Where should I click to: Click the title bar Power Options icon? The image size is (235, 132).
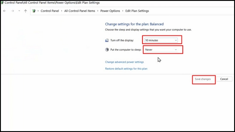coord(2,3)
